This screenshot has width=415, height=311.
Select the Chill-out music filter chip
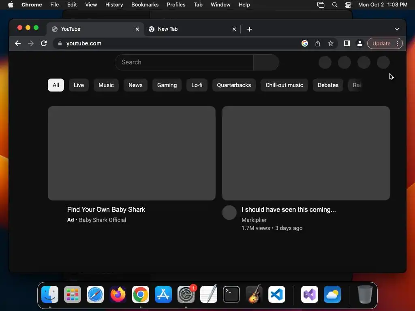pyautogui.click(x=284, y=85)
